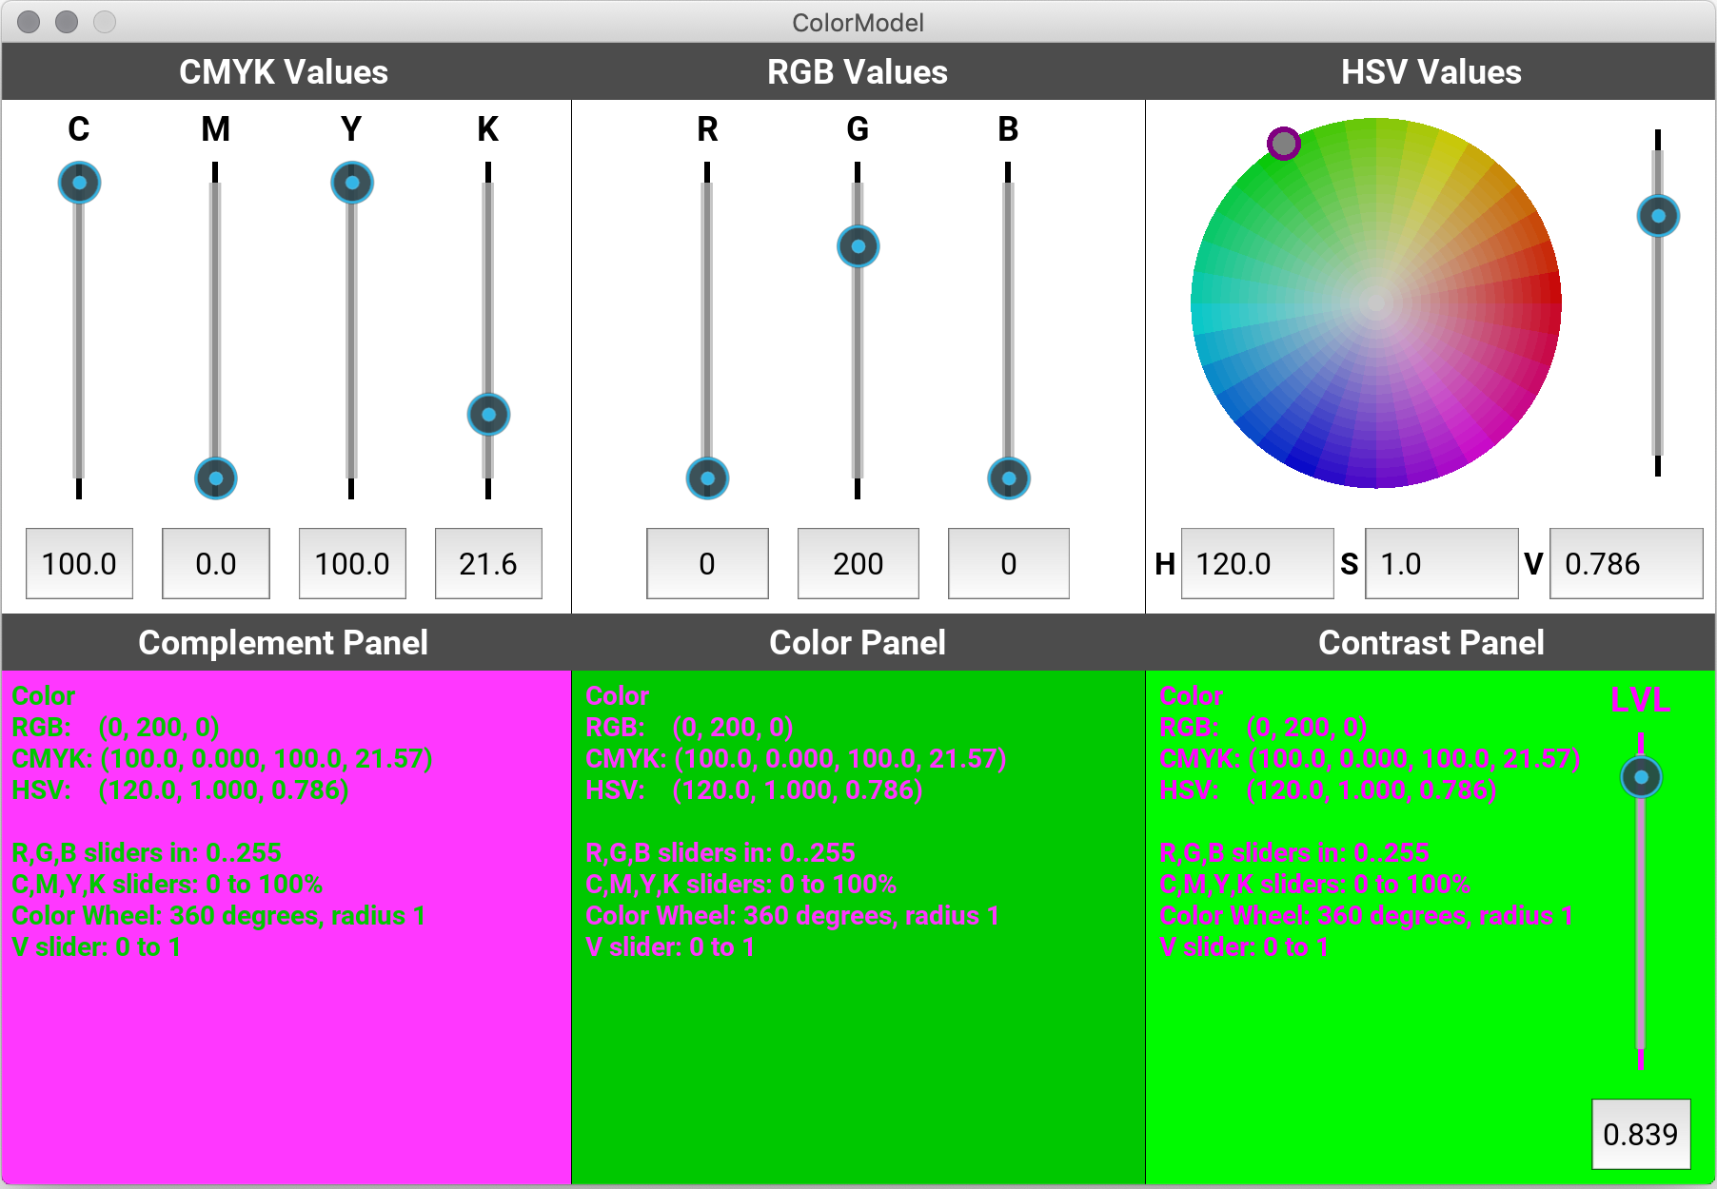Click the Green slider handle
1717x1189 pixels.
click(x=858, y=246)
